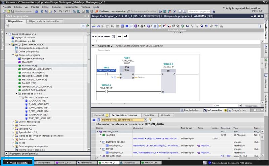Click Main (OB1) in bottom taskbar

coord(65,163)
